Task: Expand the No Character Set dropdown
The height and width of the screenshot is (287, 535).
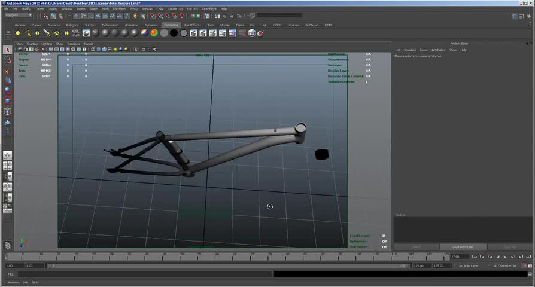Action: point(504,265)
